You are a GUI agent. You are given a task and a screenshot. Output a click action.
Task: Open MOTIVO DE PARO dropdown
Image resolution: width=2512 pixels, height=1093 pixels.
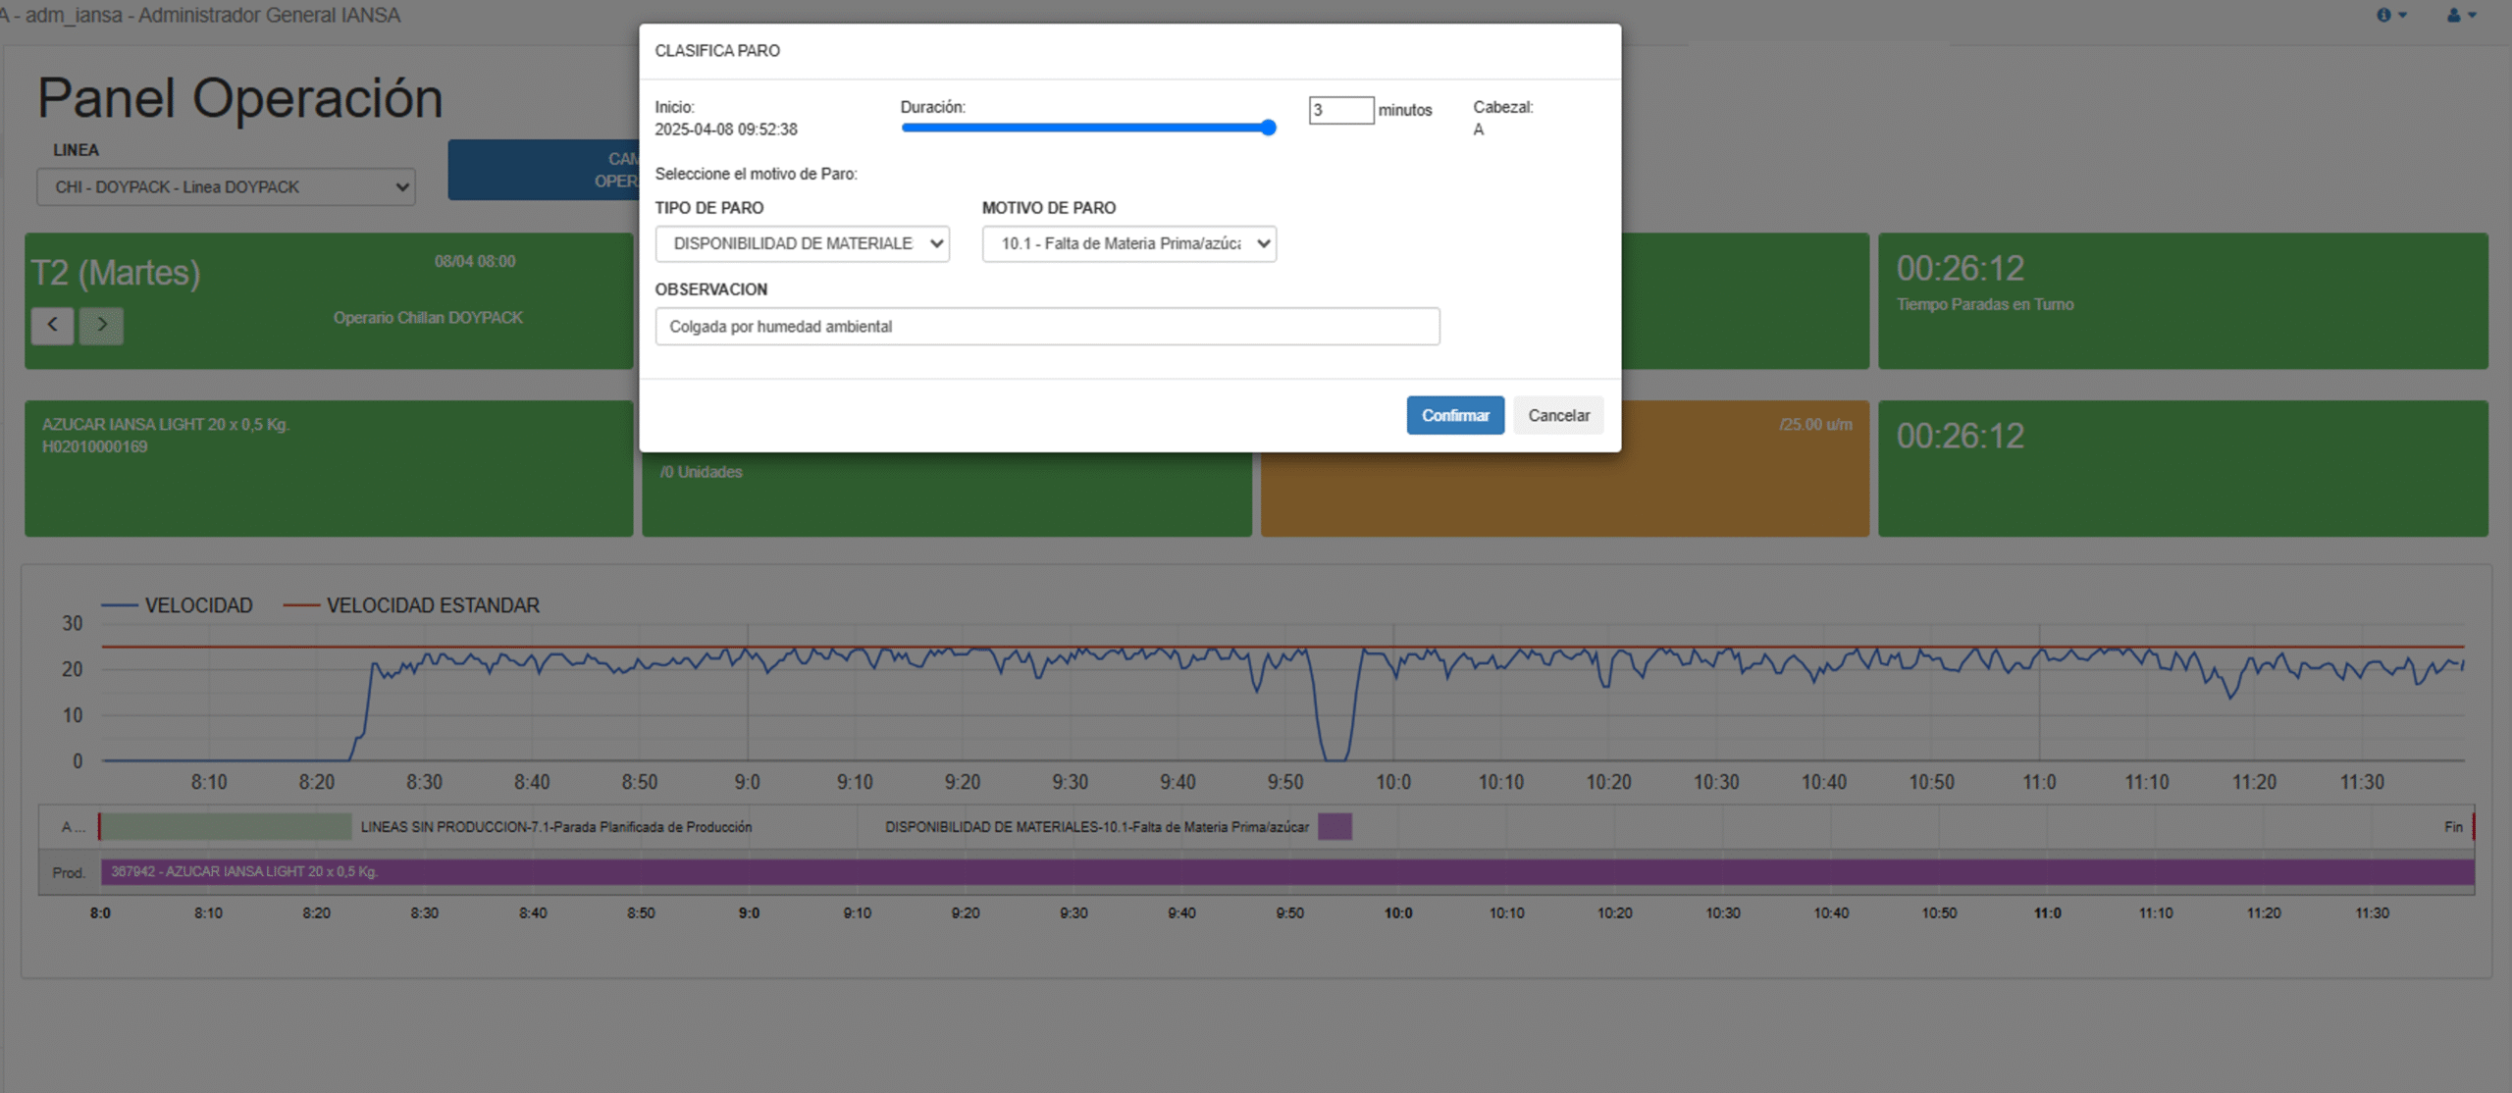coord(1128,243)
